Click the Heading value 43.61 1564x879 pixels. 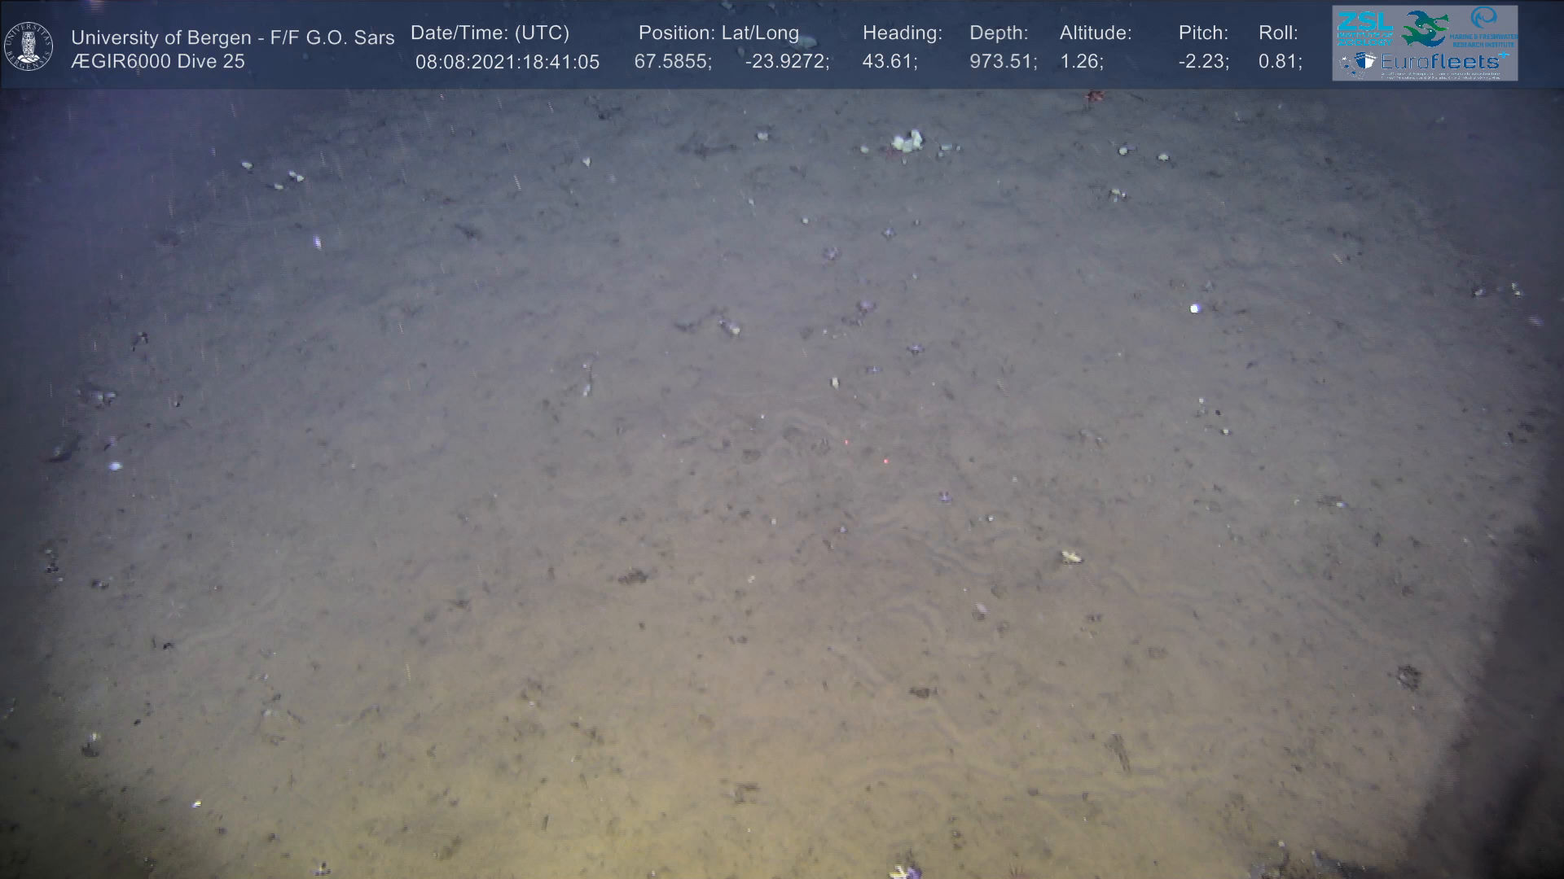[x=889, y=62]
